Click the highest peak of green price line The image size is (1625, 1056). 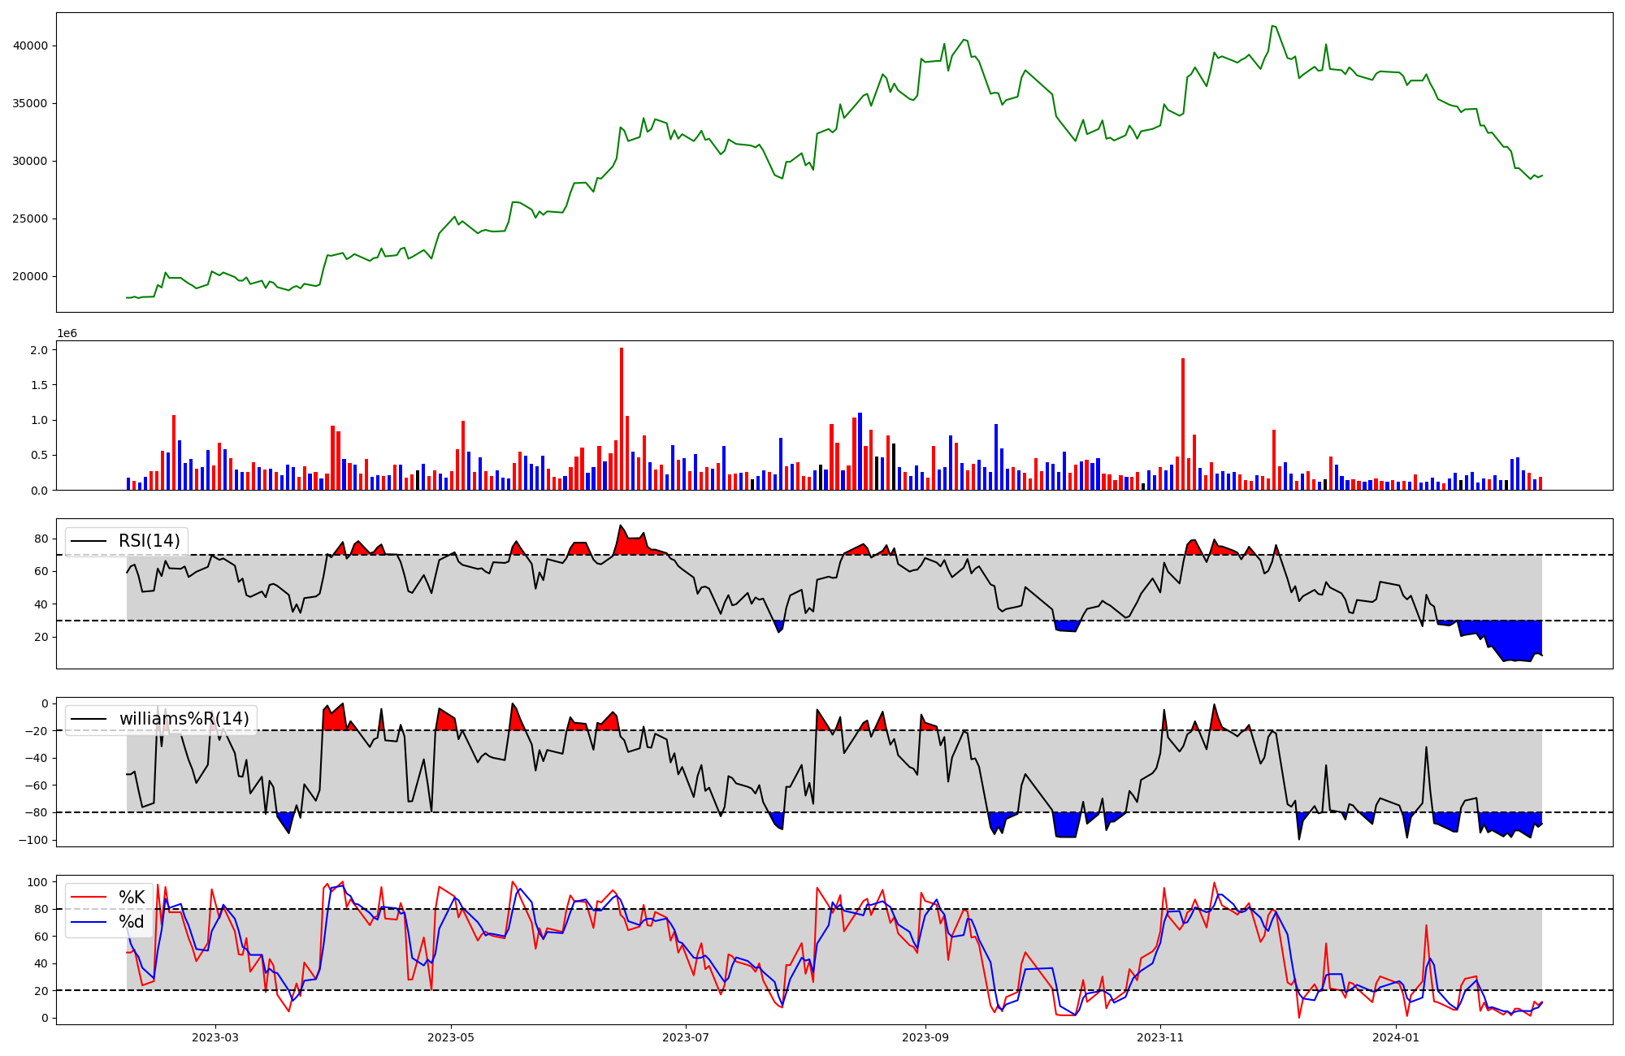1272,26
